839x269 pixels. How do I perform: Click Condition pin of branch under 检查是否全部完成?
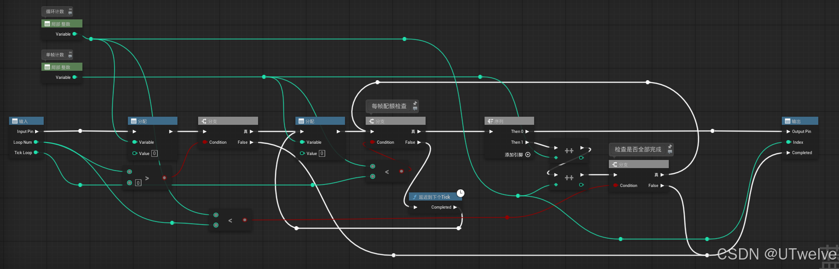[616, 185]
